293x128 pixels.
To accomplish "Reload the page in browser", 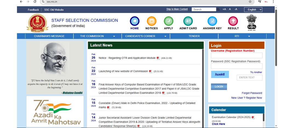I will point(35,2).
